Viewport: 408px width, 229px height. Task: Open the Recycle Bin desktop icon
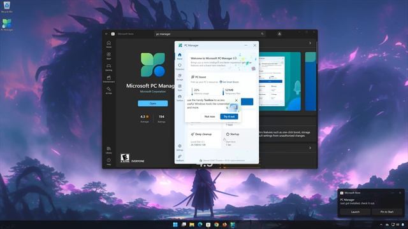(x=7, y=7)
